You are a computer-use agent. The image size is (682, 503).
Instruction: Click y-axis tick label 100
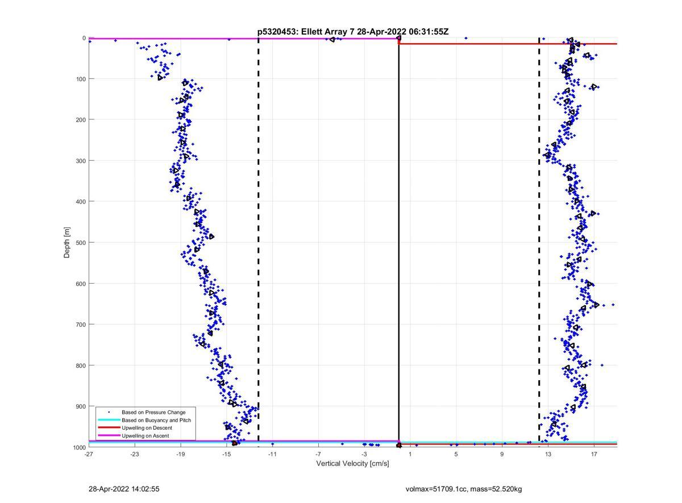(80, 79)
